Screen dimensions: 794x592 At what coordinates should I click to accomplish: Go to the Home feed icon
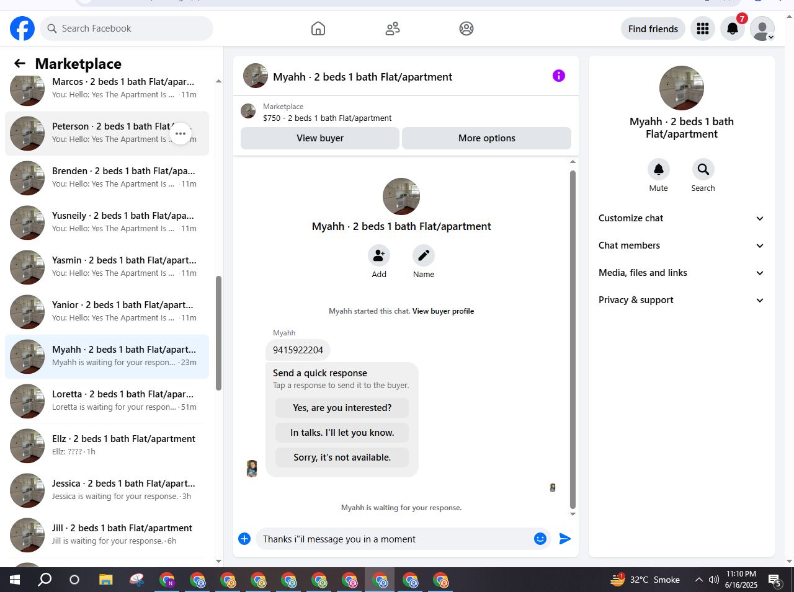pyautogui.click(x=318, y=29)
